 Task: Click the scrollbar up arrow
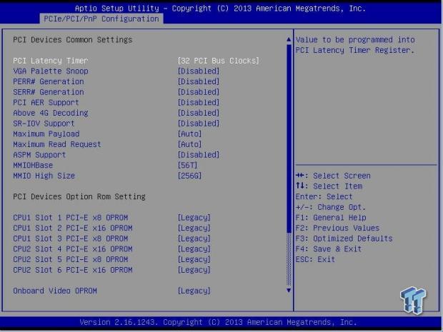(x=289, y=39)
